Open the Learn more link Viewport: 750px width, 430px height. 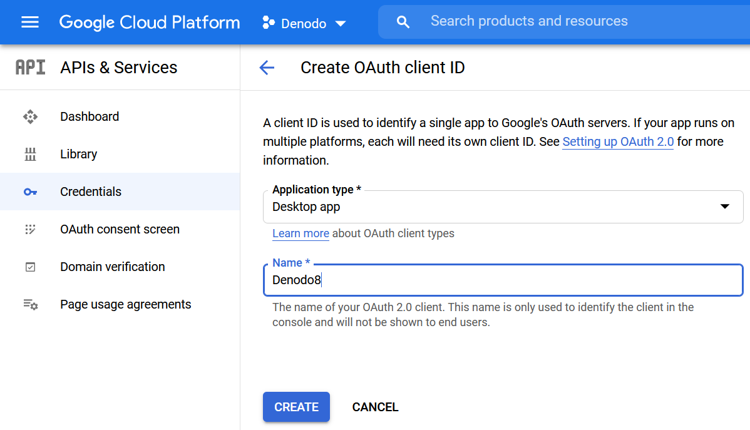301,233
